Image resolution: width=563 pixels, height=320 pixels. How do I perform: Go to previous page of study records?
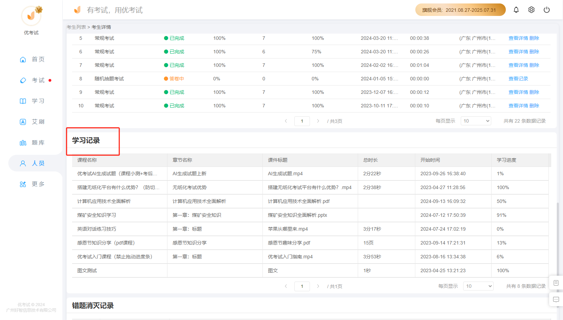tap(286, 286)
